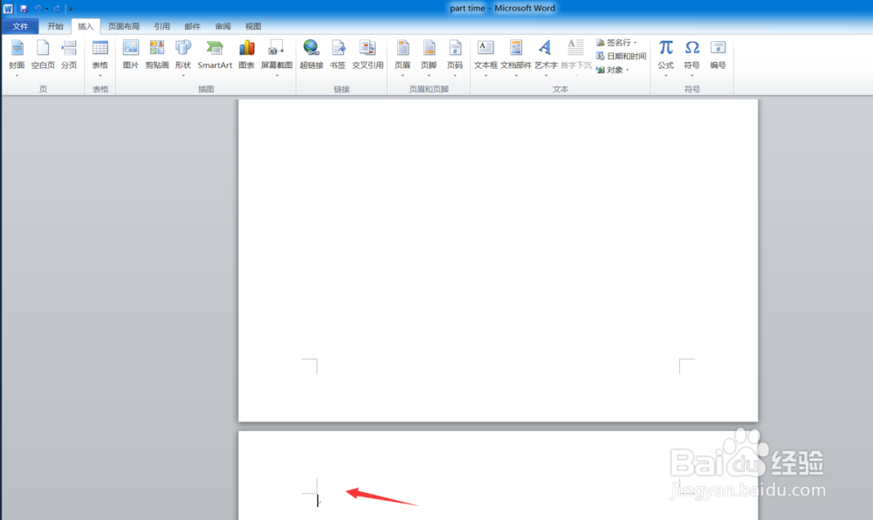Expand the signature line (签名行) dropdown arrow
The height and width of the screenshot is (520, 873).
(636, 43)
